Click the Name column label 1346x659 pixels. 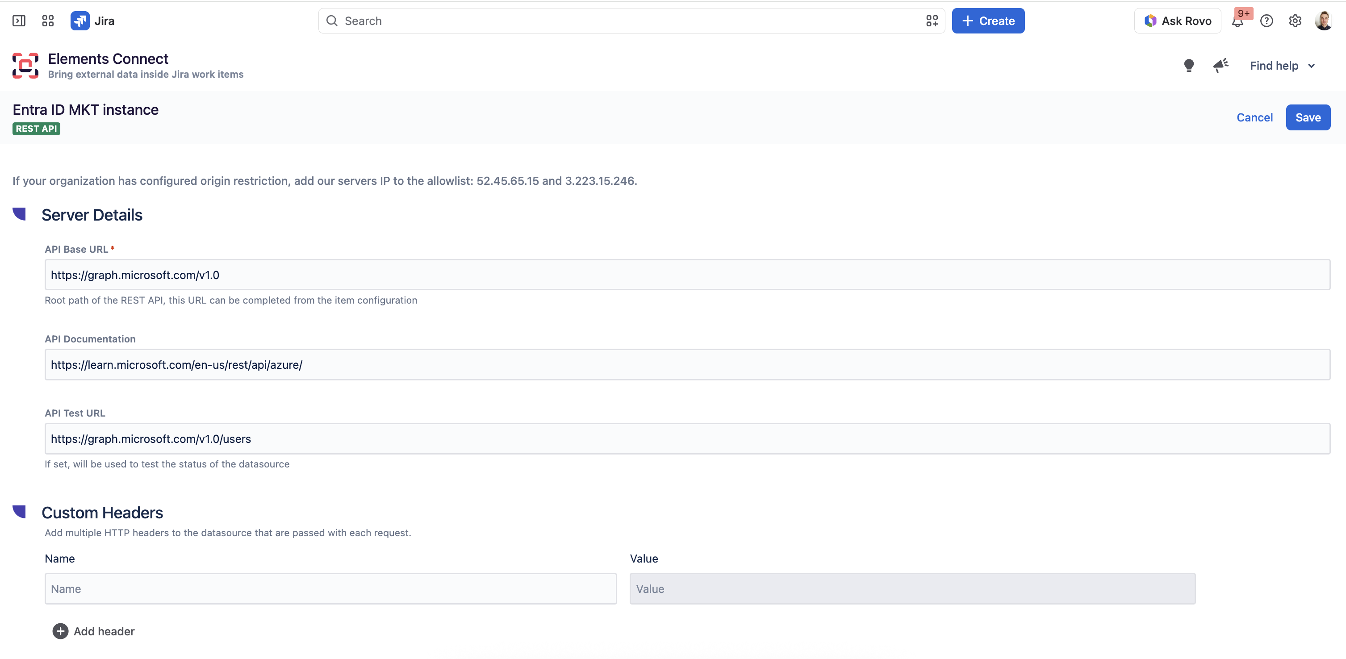pyautogui.click(x=60, y=558)
